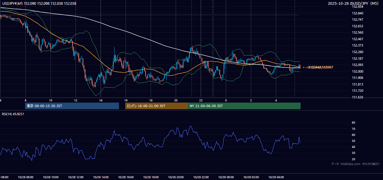Click the 10/28 08:00 date label
The image size is (383, 180).
point(25,177)
